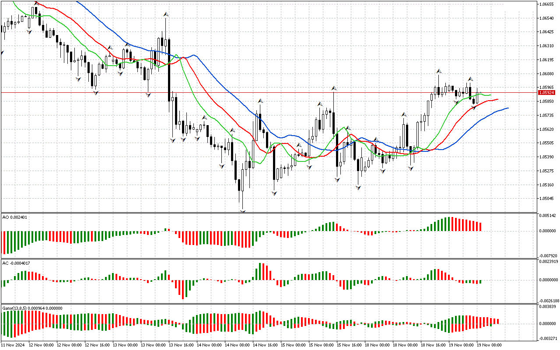The width and height of the screenshot is (560, 350).
Task: Click price level 1.05160 on the axis
Action: (547, 185)
